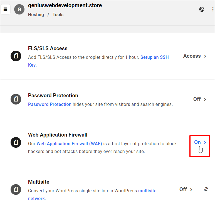
Task: Click the geniuswebdevelopment.store site title
Action: pyautogui.click(x=65, y=5)
